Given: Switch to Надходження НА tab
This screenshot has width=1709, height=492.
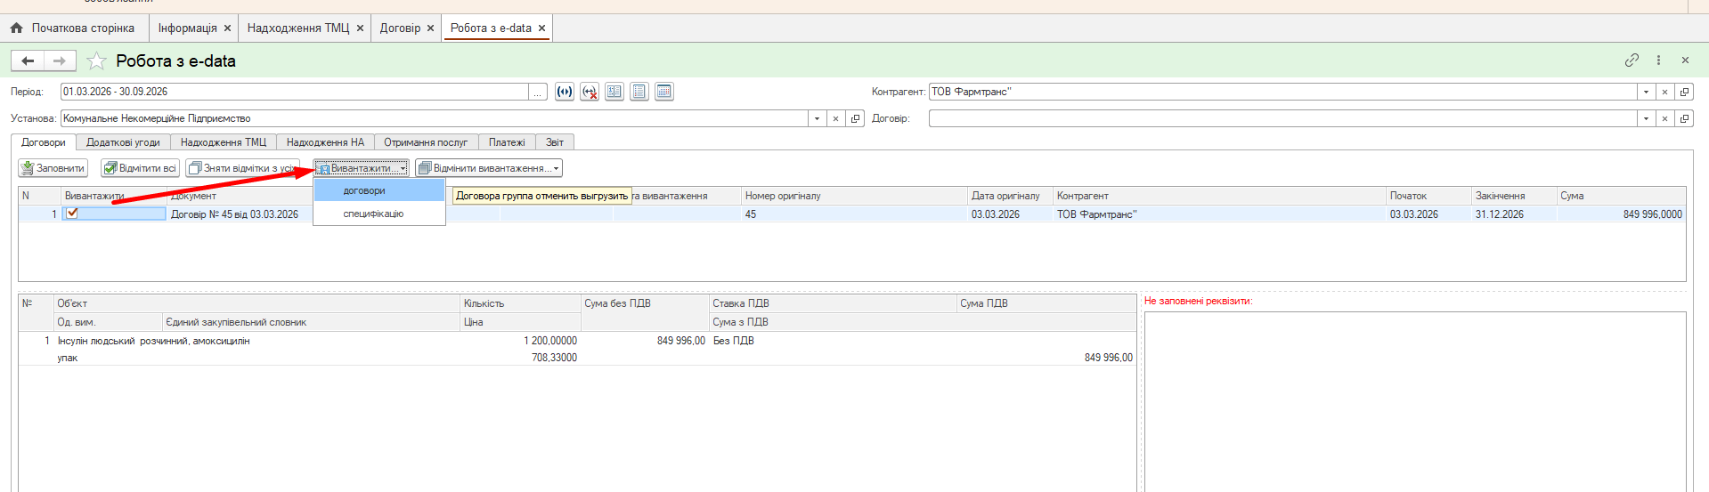Looking at the screenshot, I should (x=325, y=142).
